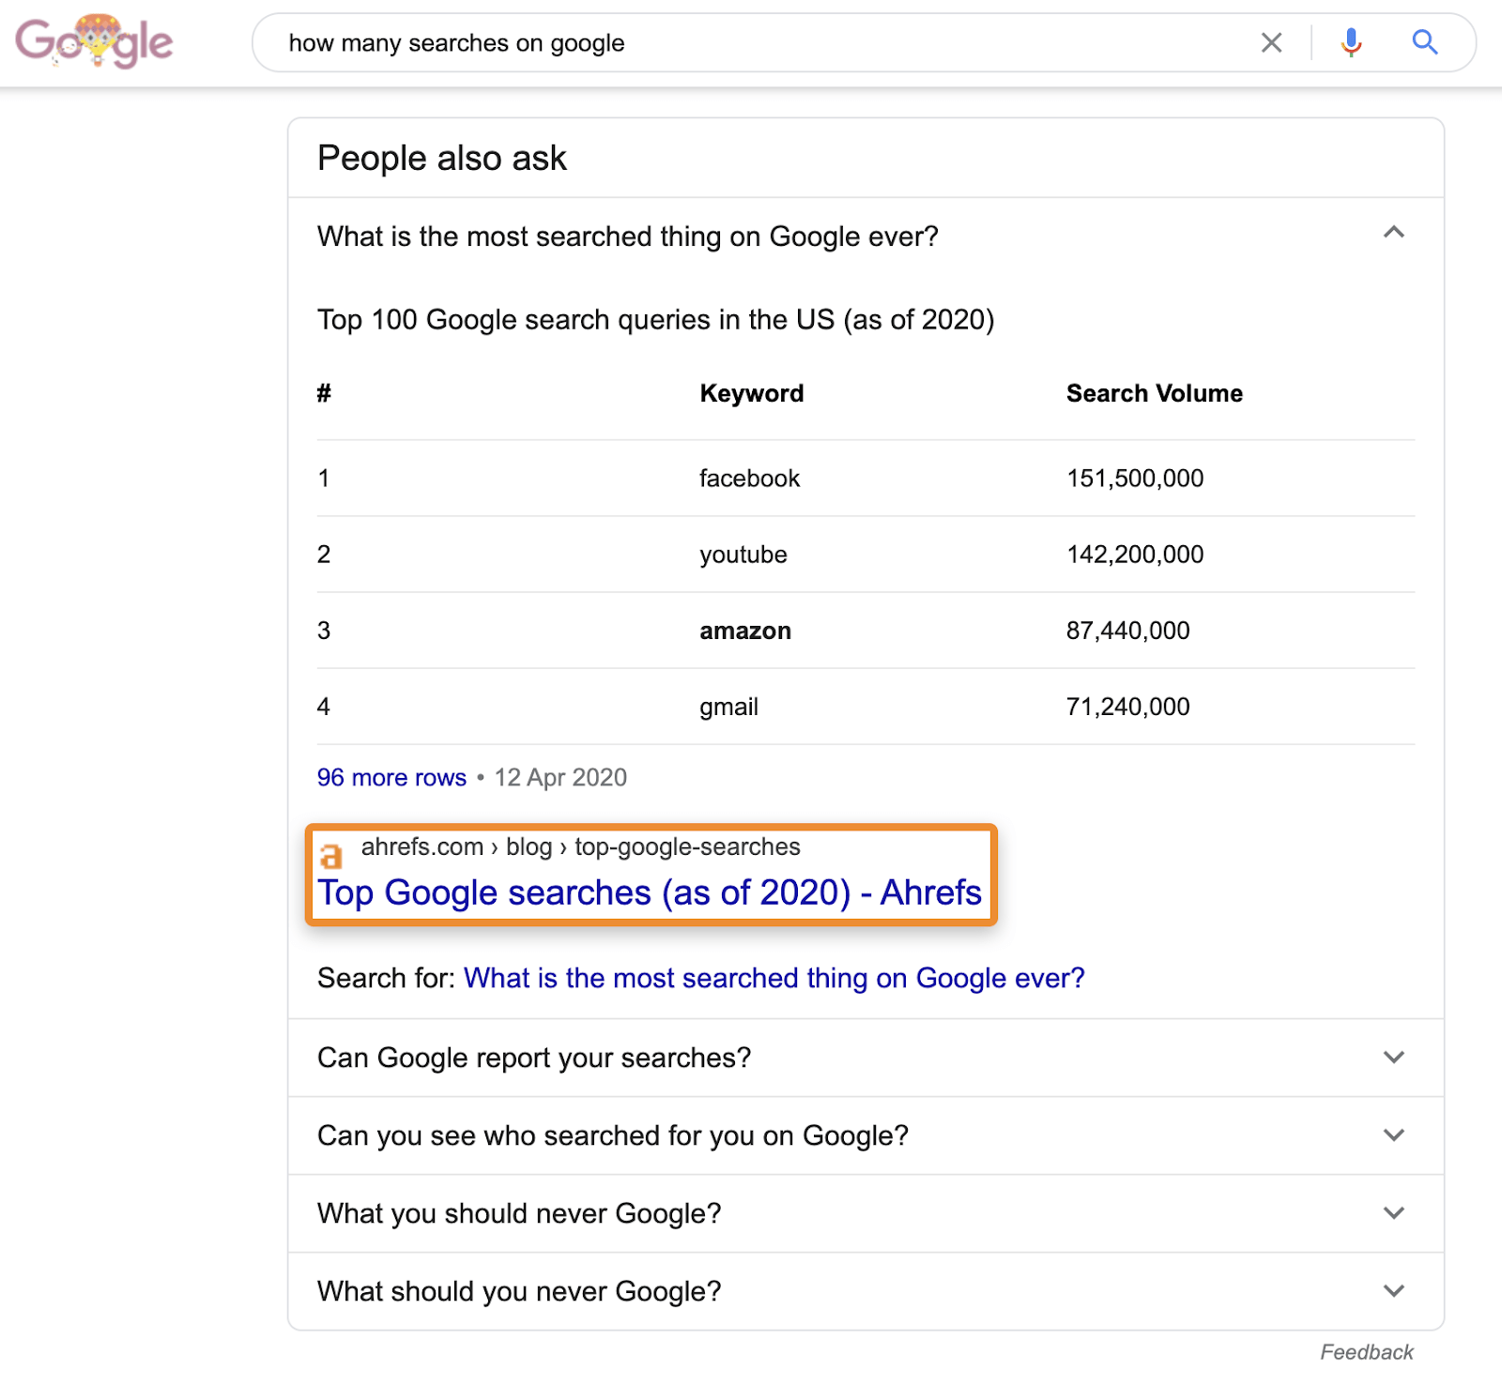Click inside the search input field
This screenshot has width=1502, height=1386.
tap(657, 42)
